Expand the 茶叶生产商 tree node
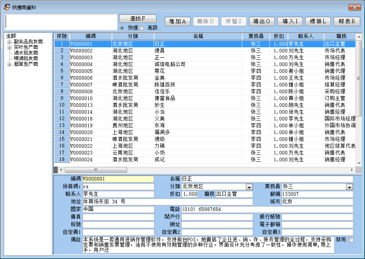 pyautogui.click(x=9, y=47)
